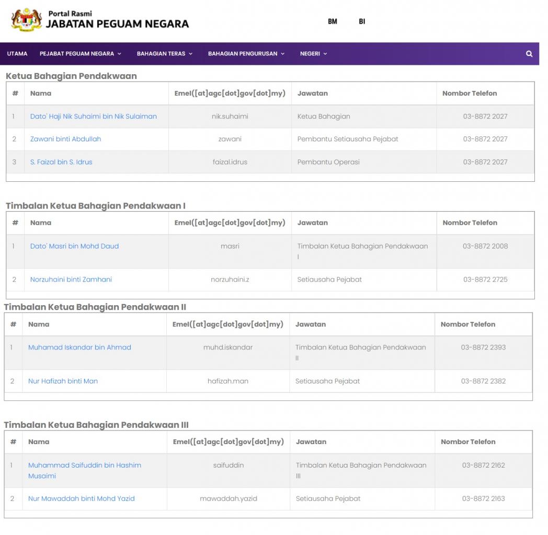Click Nur Mawaddah binti Mohd Yazid link

[81, 498]
